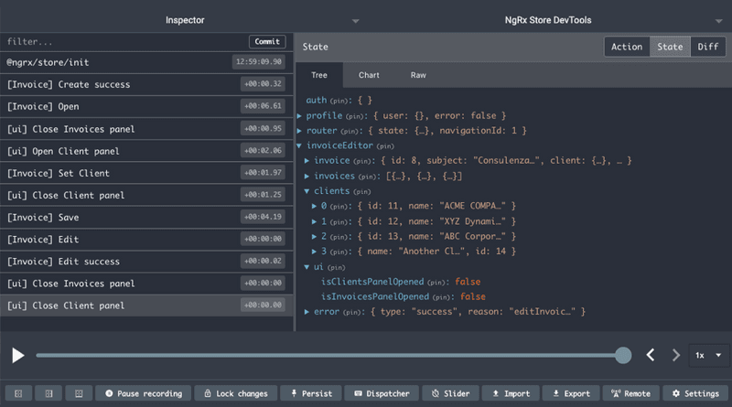The height and width of the screenshot is (407, 732).
Task: Switch to the Action view
Action: pos(627,47)
